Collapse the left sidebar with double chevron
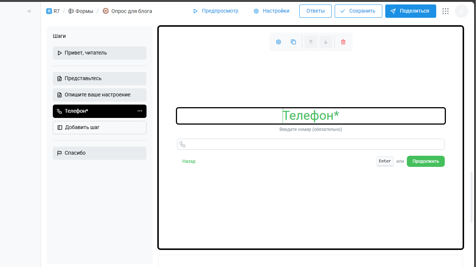This screenshot has width=476, height=267. click(29, 11)
